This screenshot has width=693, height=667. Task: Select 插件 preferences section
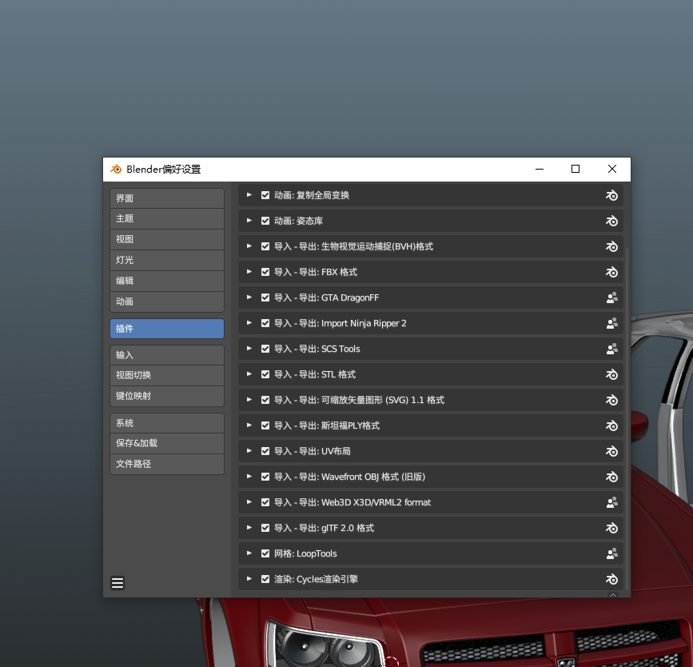tap(167, 329)
